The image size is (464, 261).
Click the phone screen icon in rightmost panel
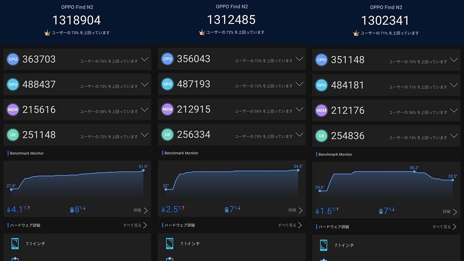click(x=324, y=245)
